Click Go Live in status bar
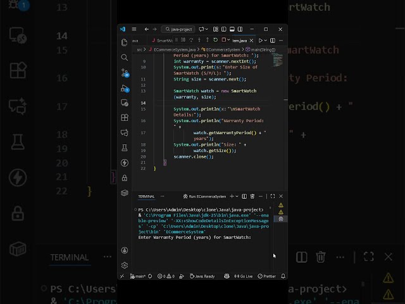The image size is (405, 304). [243, 276]
